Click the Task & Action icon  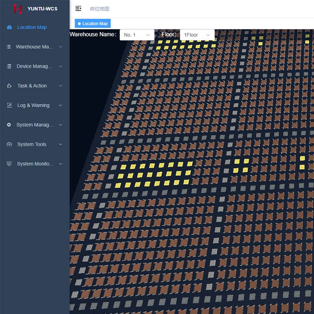tap(9, 86)
